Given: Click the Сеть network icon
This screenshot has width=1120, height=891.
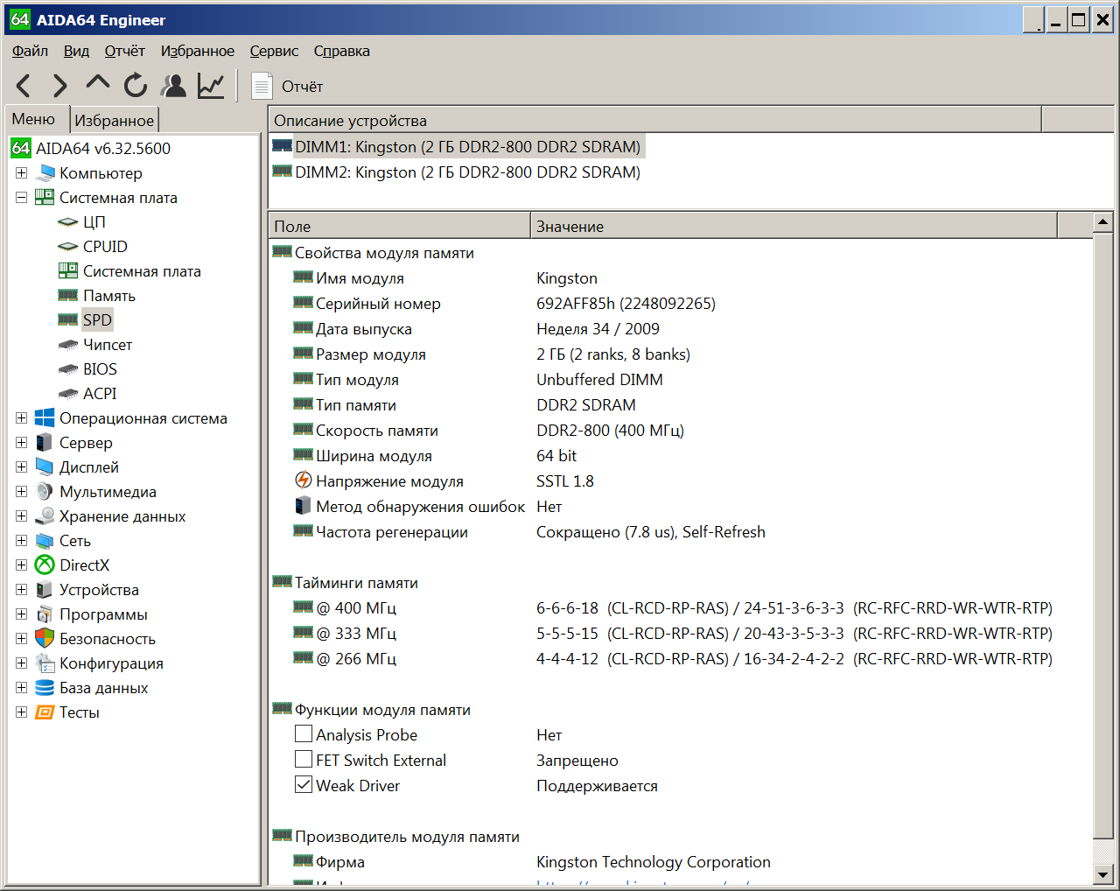Looking at the screenshot, I should [x=45, y=541].
